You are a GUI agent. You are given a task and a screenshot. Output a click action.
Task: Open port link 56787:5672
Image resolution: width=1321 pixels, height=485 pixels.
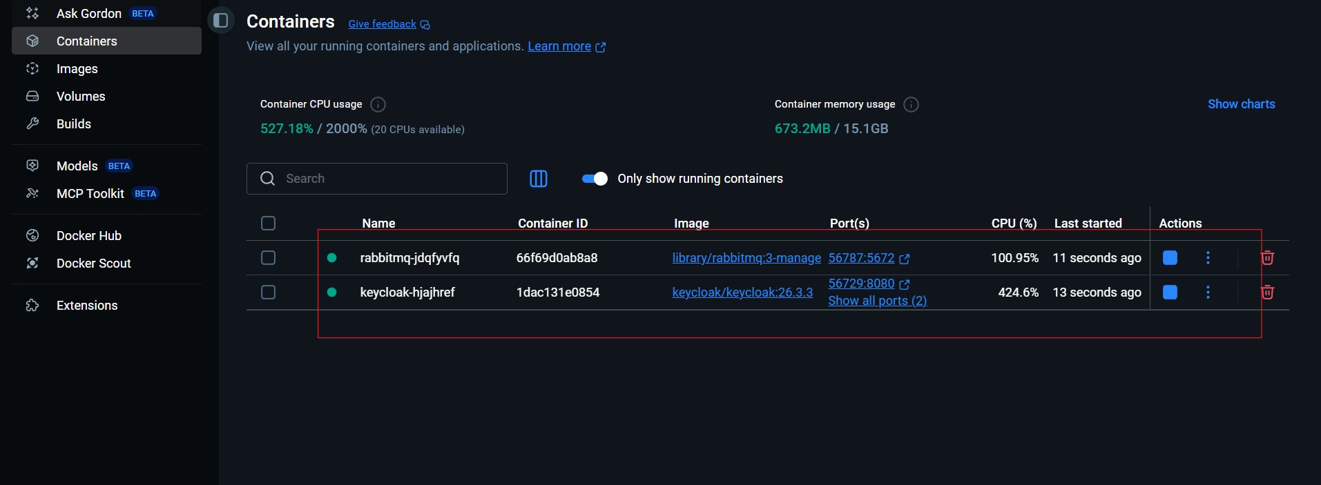(x=861, y=258)
